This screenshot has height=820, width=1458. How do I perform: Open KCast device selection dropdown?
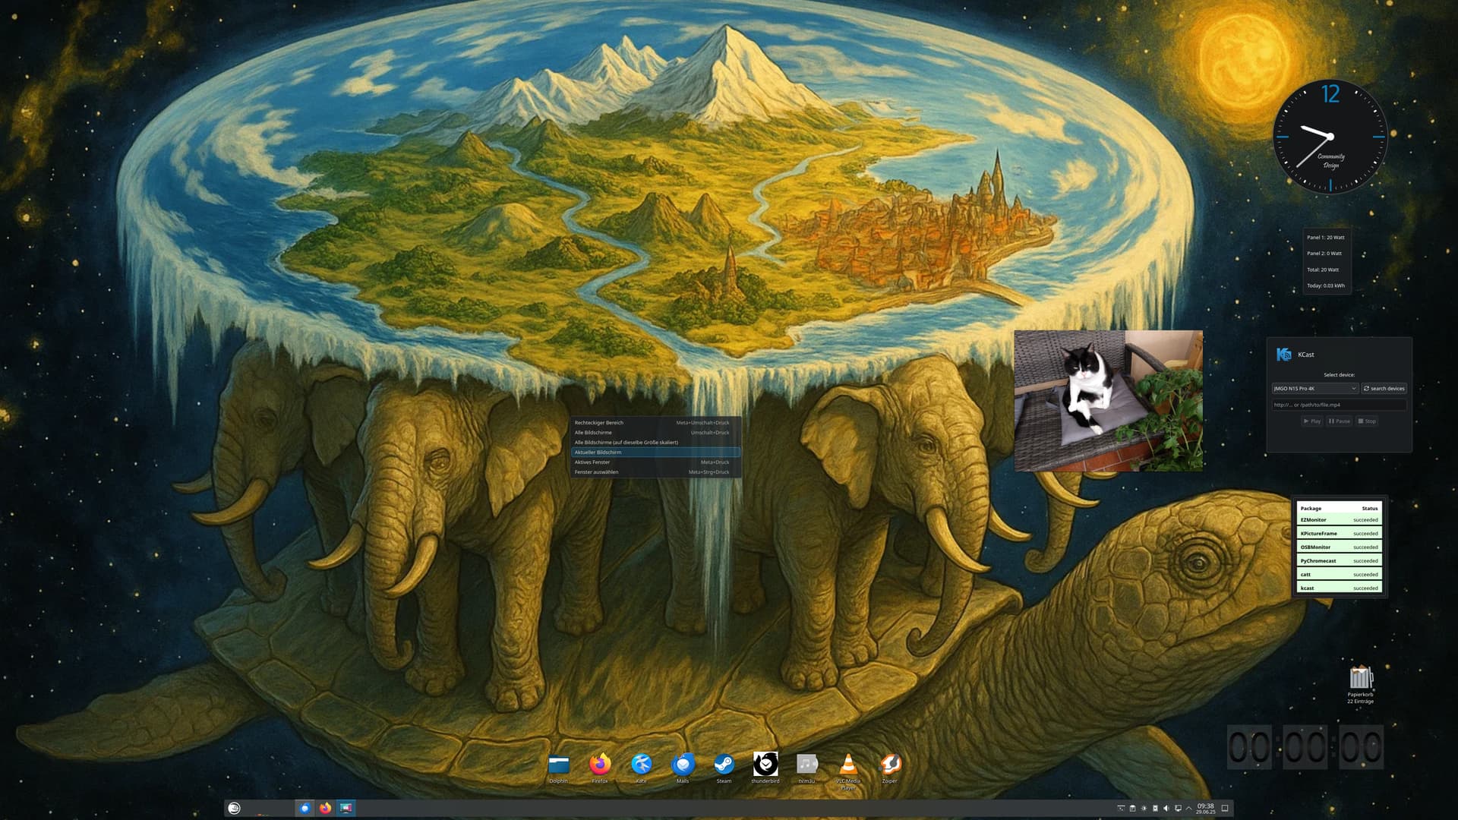click(x=1315, y=389)
